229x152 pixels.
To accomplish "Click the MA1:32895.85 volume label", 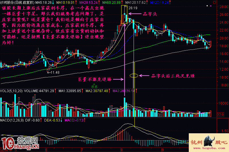I will [70, 91].
